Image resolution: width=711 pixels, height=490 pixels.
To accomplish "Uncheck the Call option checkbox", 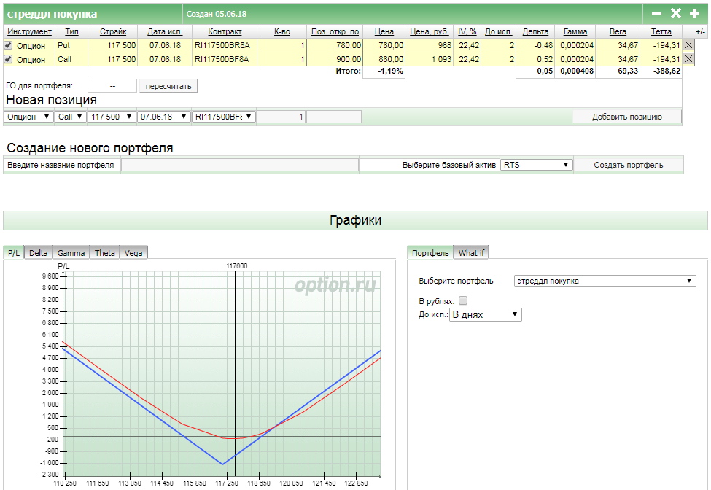I will pos(9,59).
